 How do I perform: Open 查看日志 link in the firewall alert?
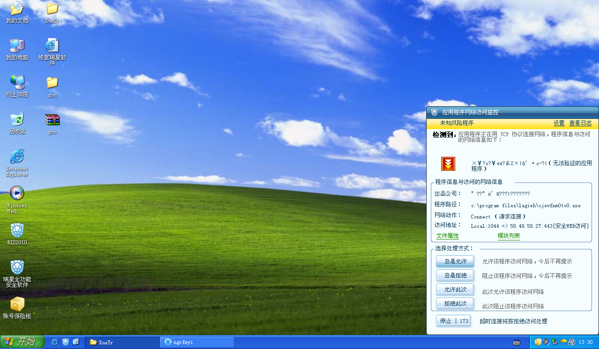[581, 124]
